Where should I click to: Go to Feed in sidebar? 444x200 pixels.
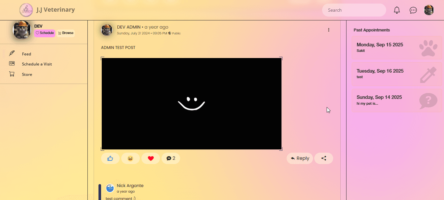pos(27,54)
